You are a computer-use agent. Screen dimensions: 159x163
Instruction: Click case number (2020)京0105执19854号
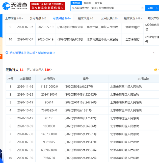pyautogui.click(x=81, y=150)
